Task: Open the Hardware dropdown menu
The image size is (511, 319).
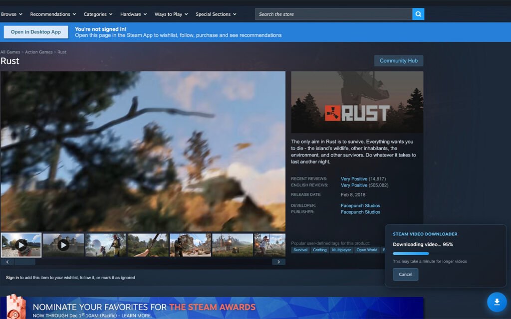Action: pyautogui.click(x=133, y=14)
